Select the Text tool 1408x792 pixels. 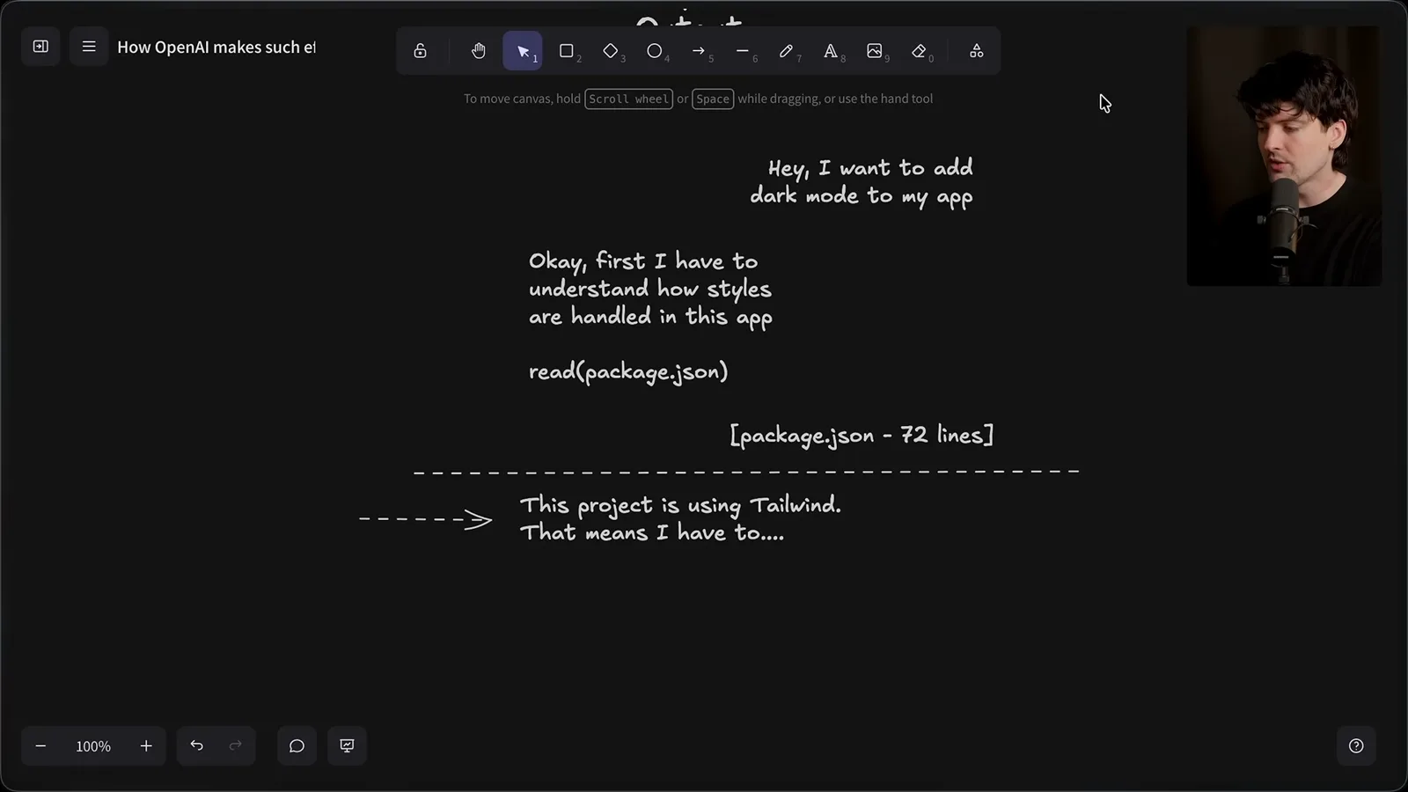click(x=831, y=51)
